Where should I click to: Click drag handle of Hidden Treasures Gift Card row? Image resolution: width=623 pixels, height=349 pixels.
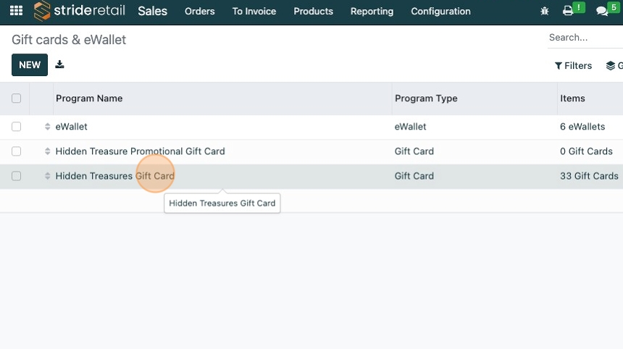click(x=47, y=176)
